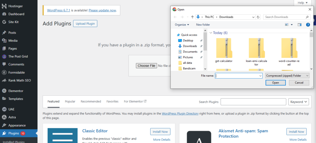Viewport: 316px width, 143px height.
Task: Click the Upload Plugin button
Action: pos(85,24)
